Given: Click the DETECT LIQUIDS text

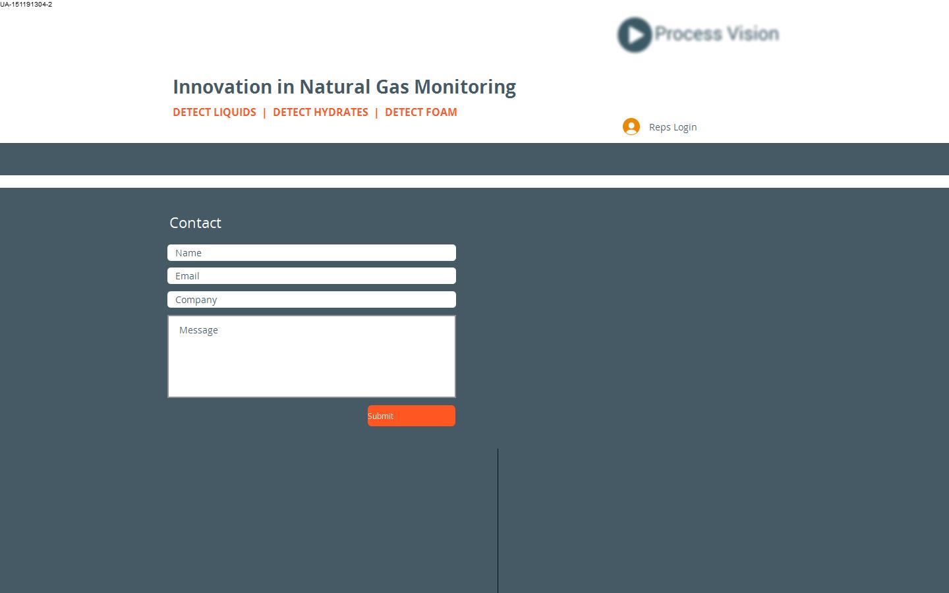Looking at the screenshot, I should tap(214, 112).
